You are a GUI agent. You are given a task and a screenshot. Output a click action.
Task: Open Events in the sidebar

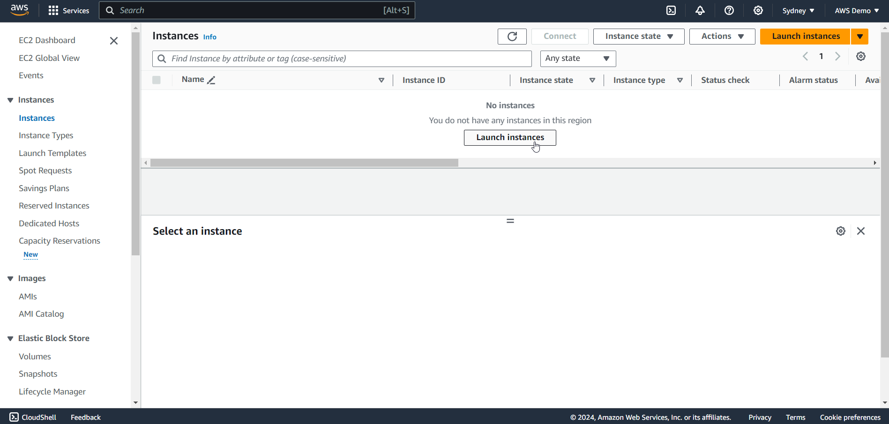coord(31,75)
